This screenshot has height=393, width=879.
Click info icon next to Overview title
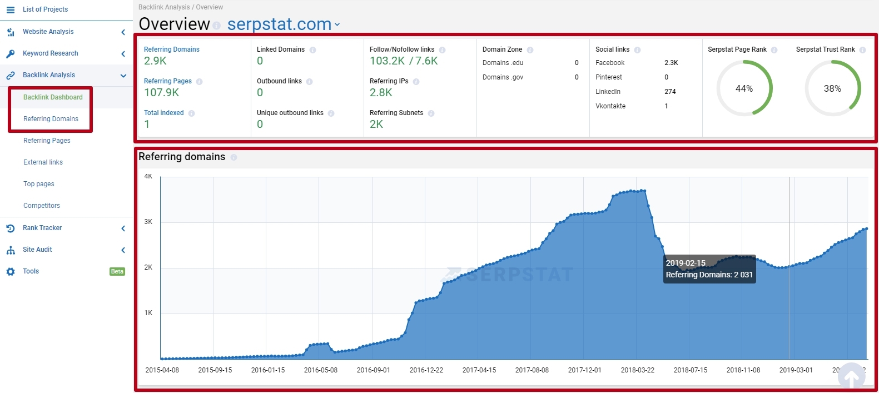tap(216, 26)
